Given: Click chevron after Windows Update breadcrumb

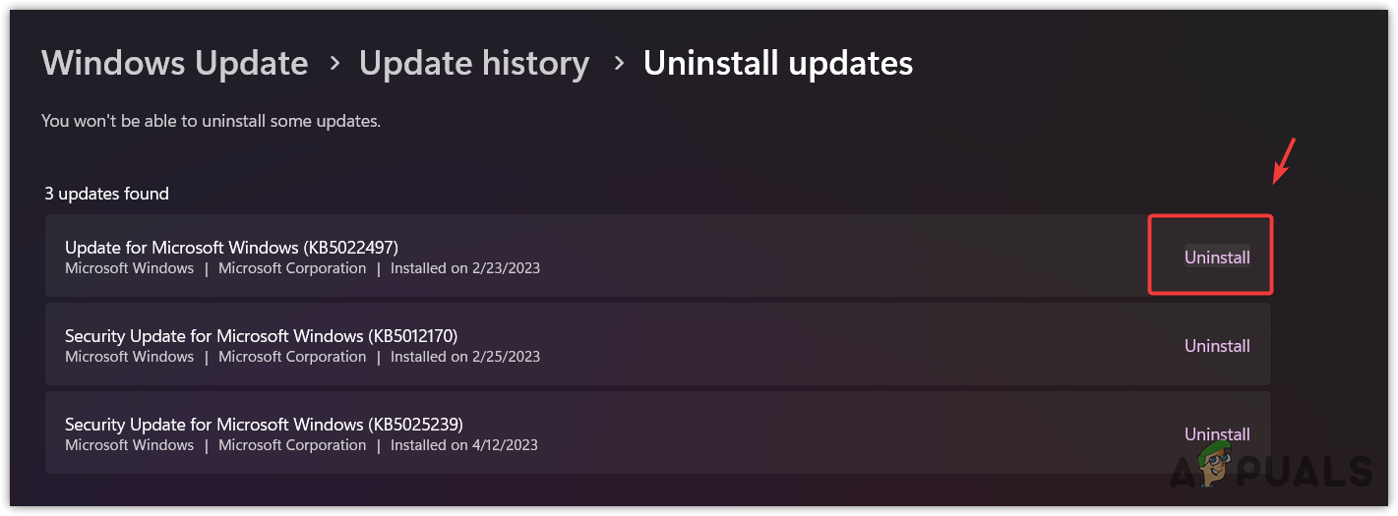Looking at the screenshot, I should (334, 64).
